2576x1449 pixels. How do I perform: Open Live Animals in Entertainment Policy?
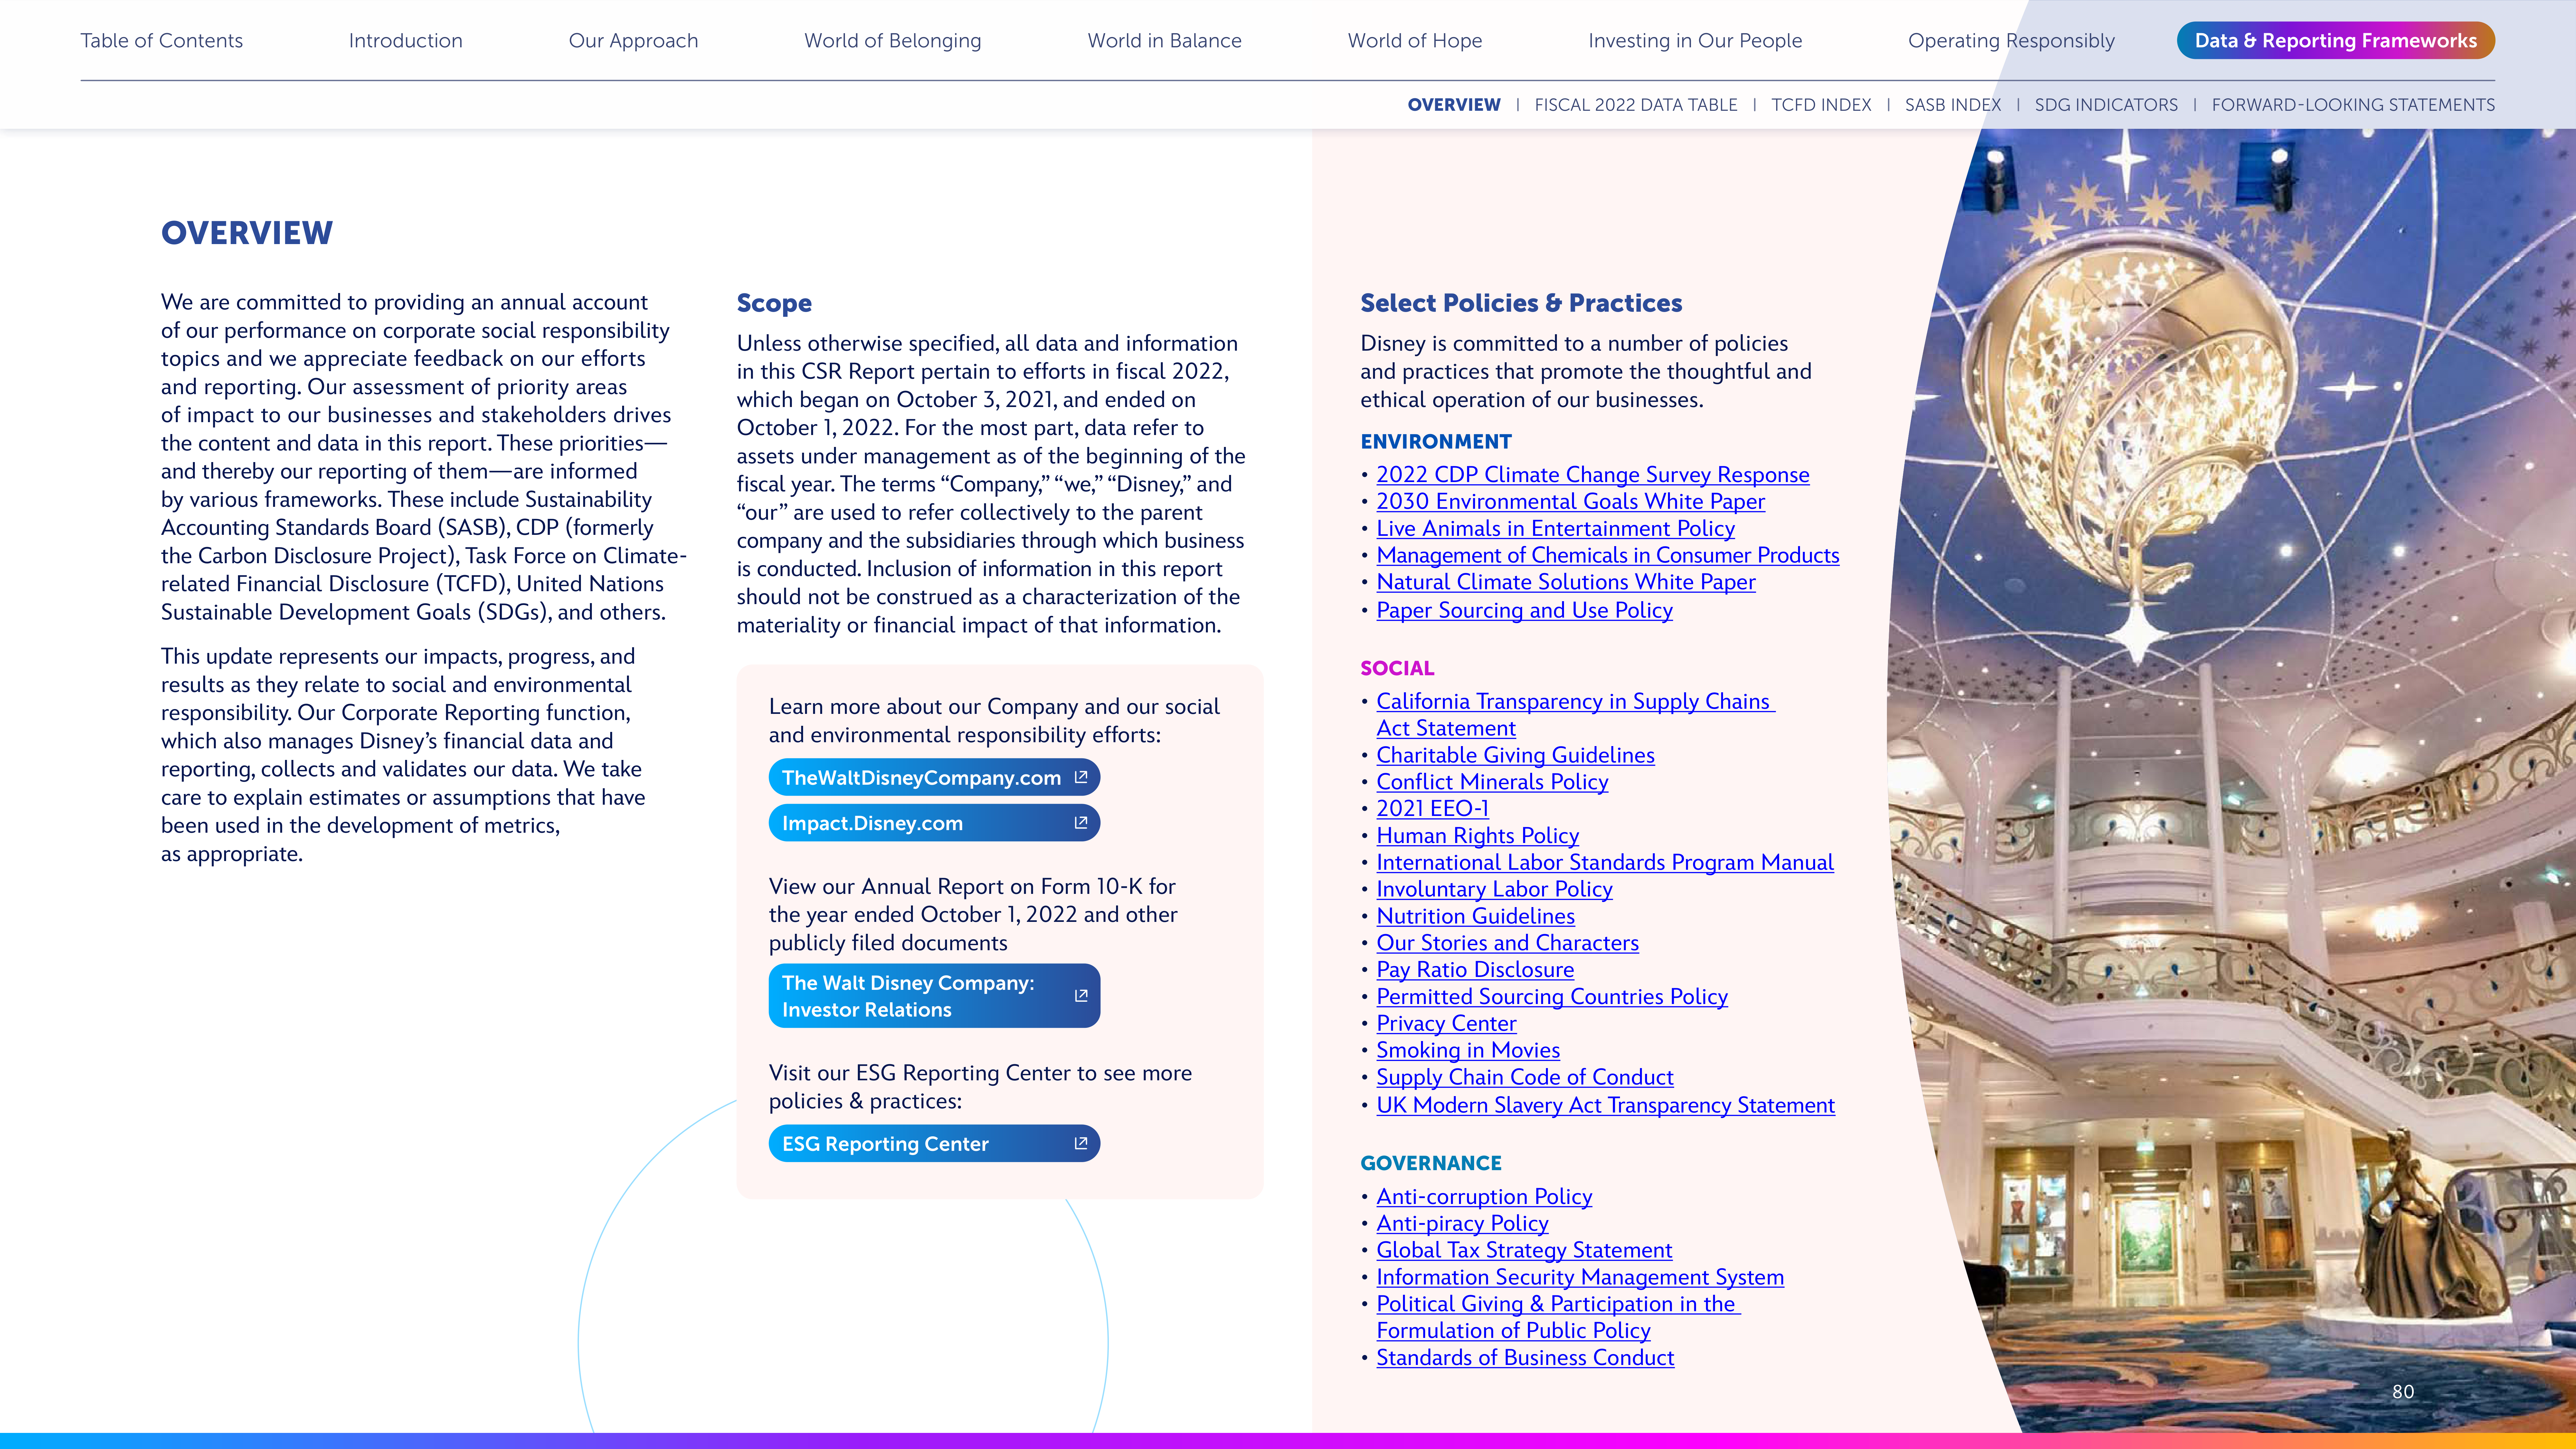(x=1556, y=529)
